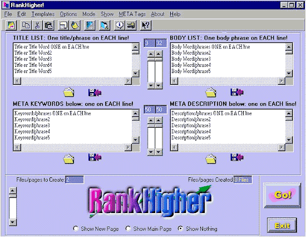
Task: Click the info bubble toolbar icon
Action: 120,26
